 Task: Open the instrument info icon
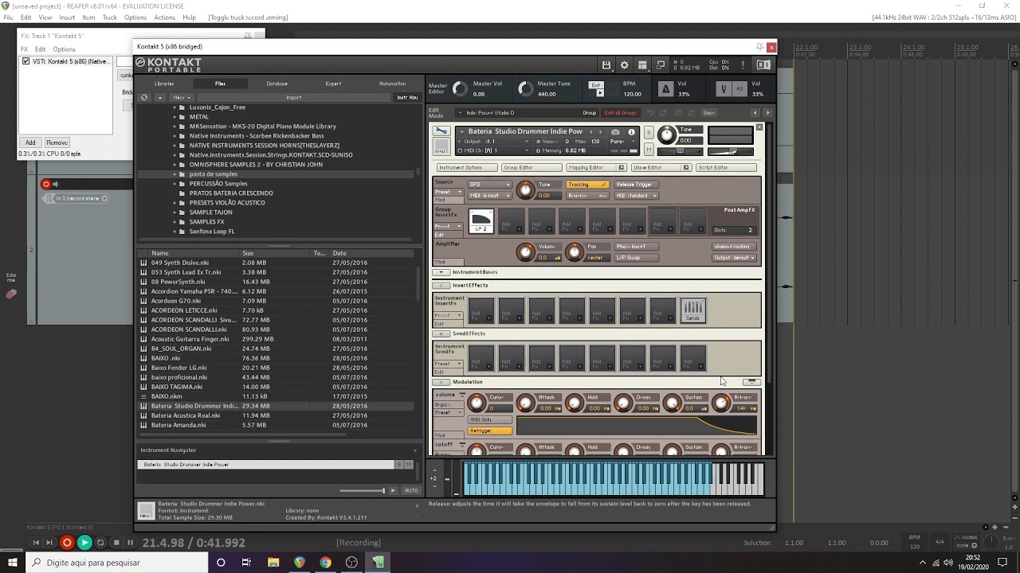tap(632, 132)
